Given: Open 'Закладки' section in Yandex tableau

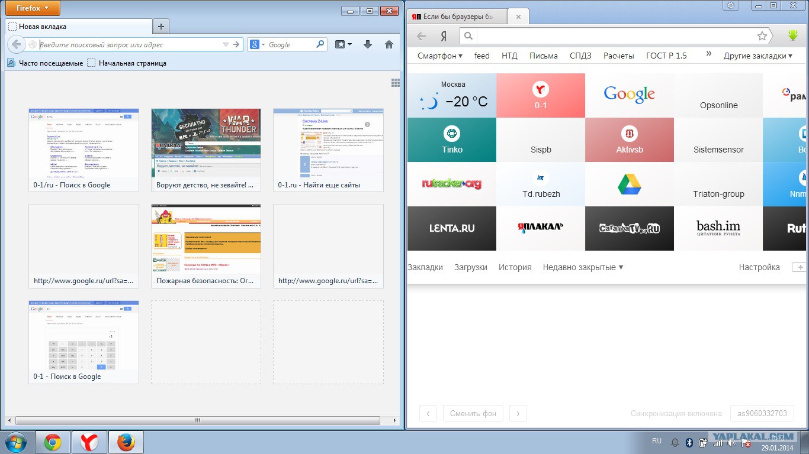Looking at the screenshot, I should click(425, 267).
